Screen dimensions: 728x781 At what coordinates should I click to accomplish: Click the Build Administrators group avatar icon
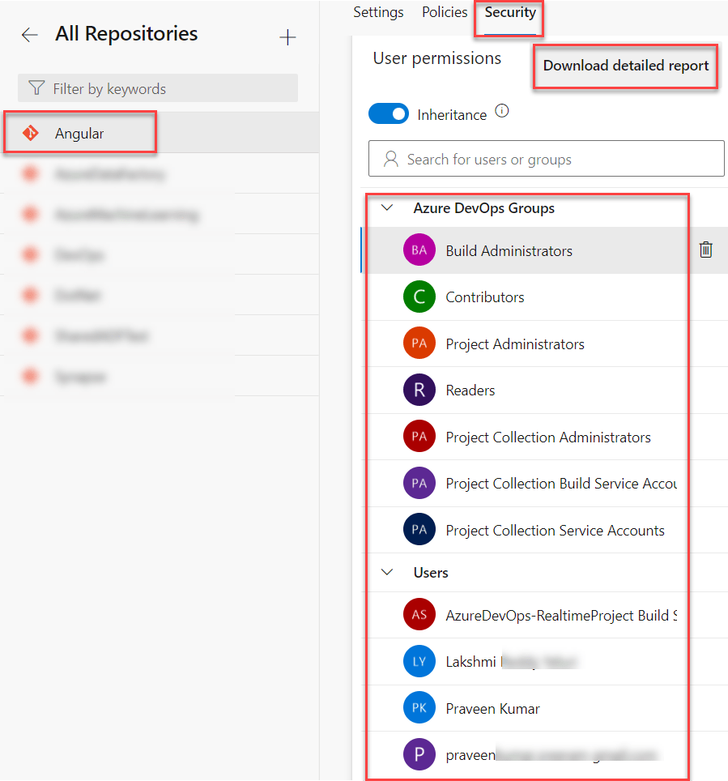(419, 250)
